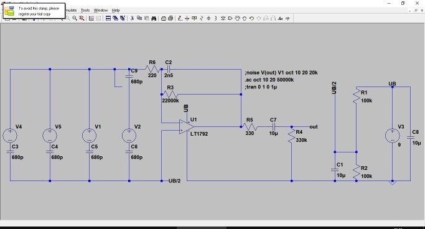Viewport: 425px width, 229px height.
Task: Click the Zoom to Fit icon
Action: tap(82, 19)
